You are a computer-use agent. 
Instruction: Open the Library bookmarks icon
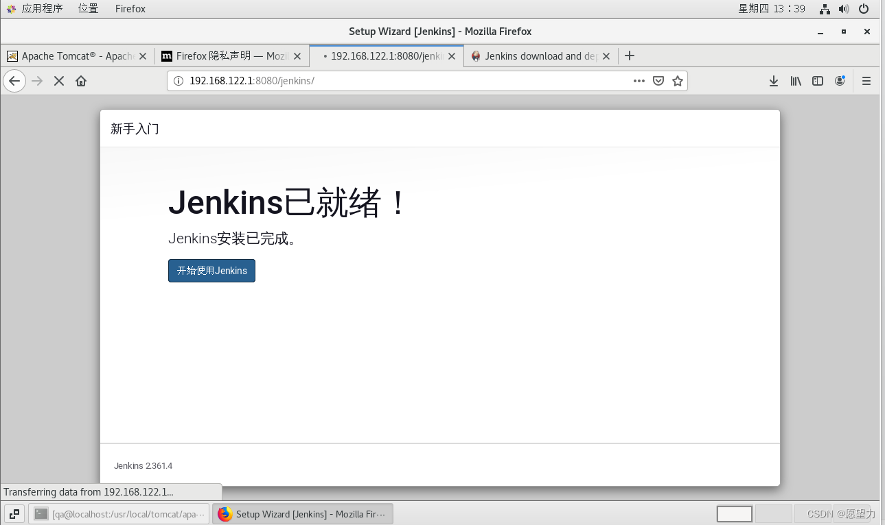[796, 81]
